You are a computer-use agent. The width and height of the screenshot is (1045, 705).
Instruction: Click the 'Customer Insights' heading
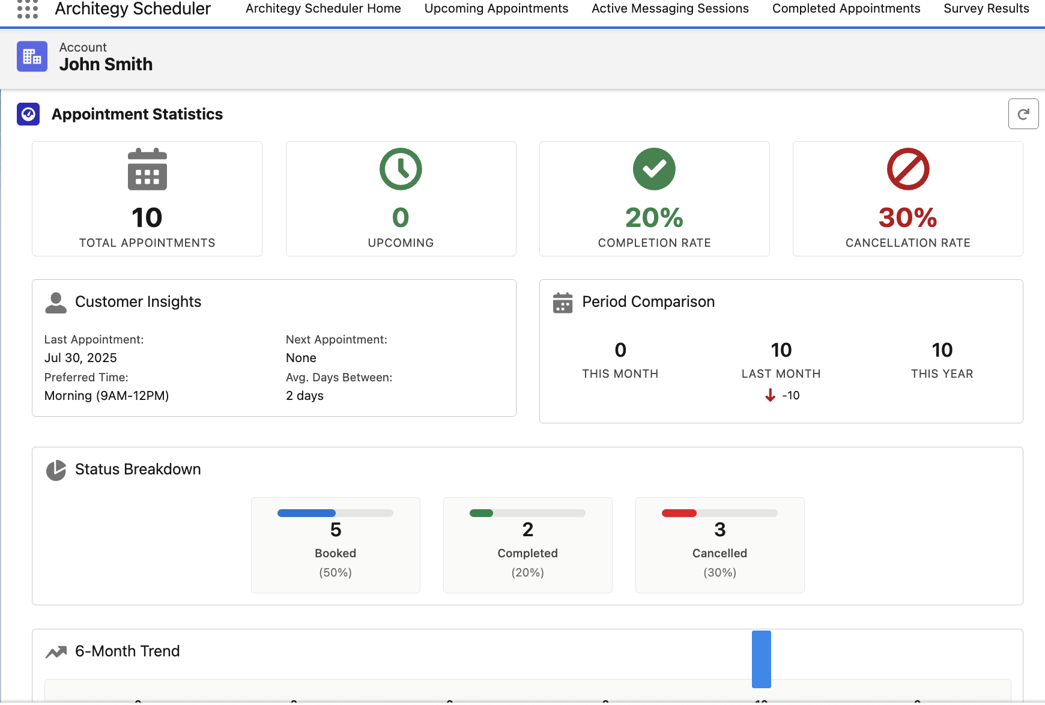coord(138,301)
